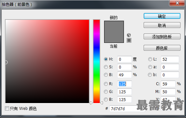Click the R field showing 125
186x118 pixels.
click(x=124, y=84)
